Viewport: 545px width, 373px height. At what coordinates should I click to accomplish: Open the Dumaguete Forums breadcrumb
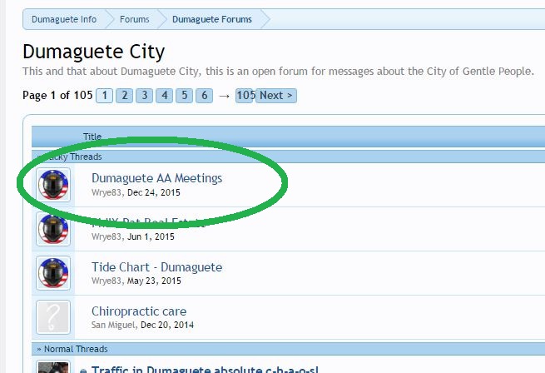coord(212,19)
